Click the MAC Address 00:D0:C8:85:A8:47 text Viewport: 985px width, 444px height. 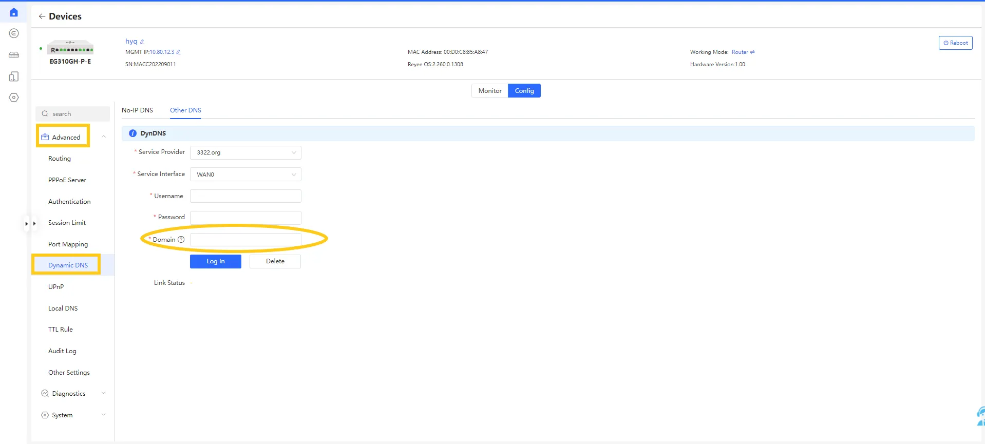448,52
